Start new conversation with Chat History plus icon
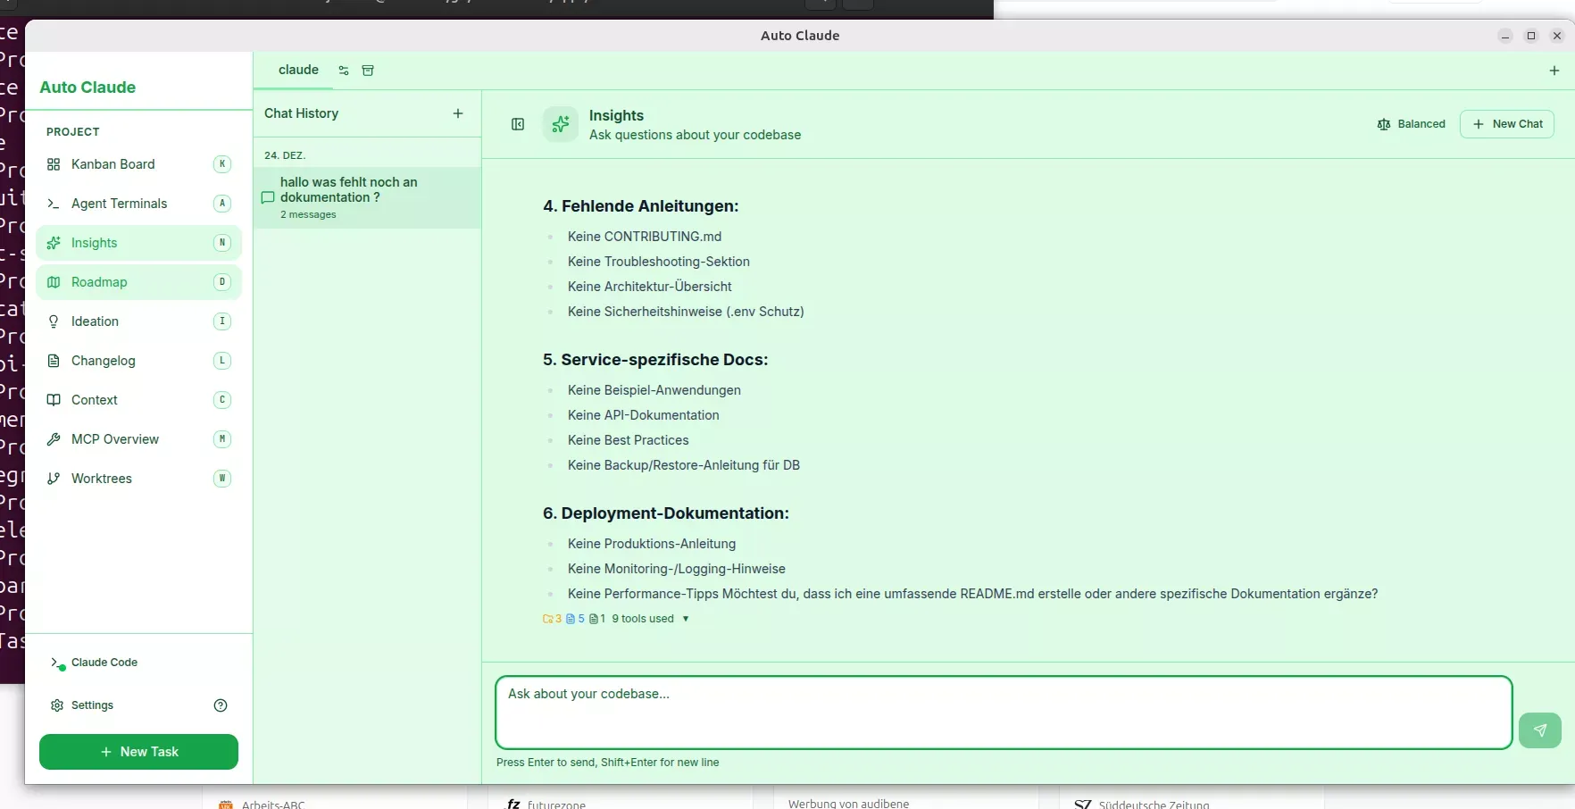 458,113
